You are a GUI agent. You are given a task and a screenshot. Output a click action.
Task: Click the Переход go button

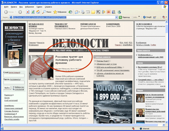coord(124,17)
